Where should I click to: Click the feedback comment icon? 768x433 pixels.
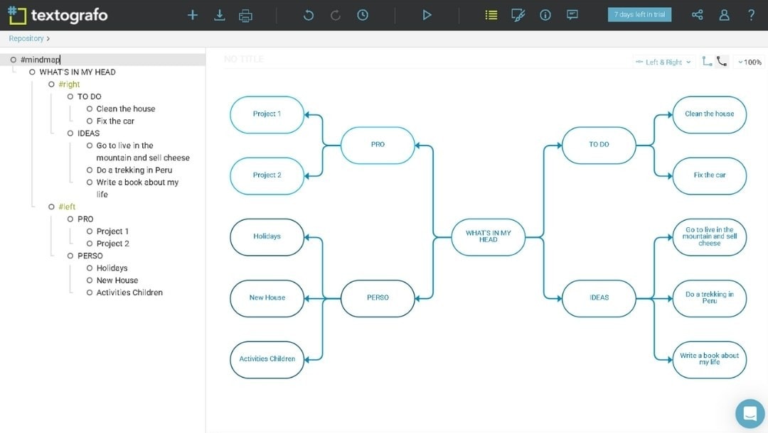(x=572, y=14)
